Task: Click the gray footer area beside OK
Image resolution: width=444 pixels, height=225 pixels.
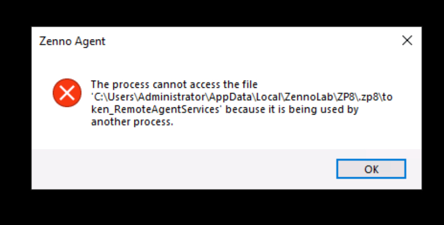Action: [184, 169]
